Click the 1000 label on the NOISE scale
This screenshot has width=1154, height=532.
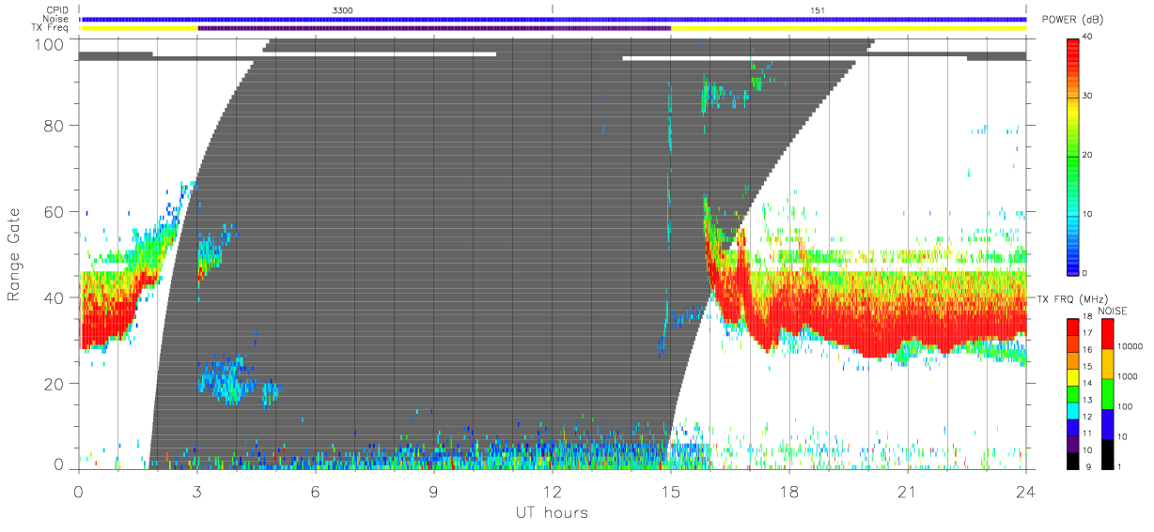pyautogui.click(x=1126, y=376)
